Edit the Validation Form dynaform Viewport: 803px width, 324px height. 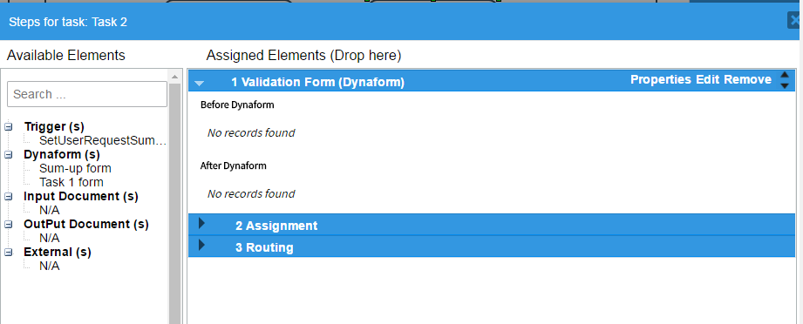pyautogui.click(x=707, y=80)
